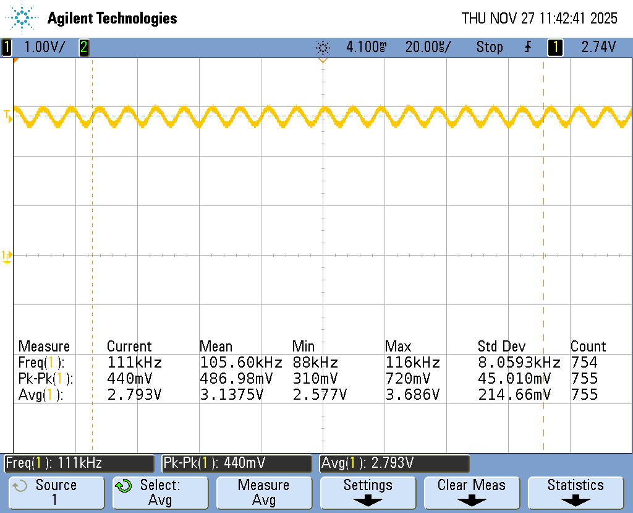The height and width of the screenshot is (513, 633).
Task: Click the rising edge trigger icon
Action: pos(528,47)
